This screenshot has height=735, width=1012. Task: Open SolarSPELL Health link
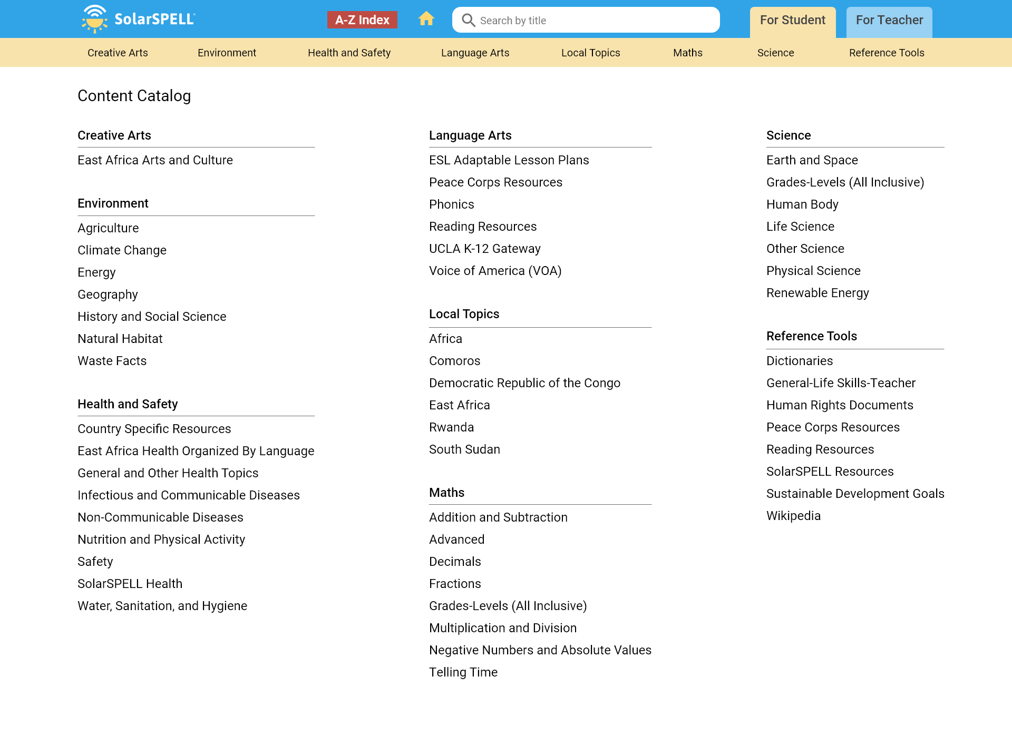[130, 584]
